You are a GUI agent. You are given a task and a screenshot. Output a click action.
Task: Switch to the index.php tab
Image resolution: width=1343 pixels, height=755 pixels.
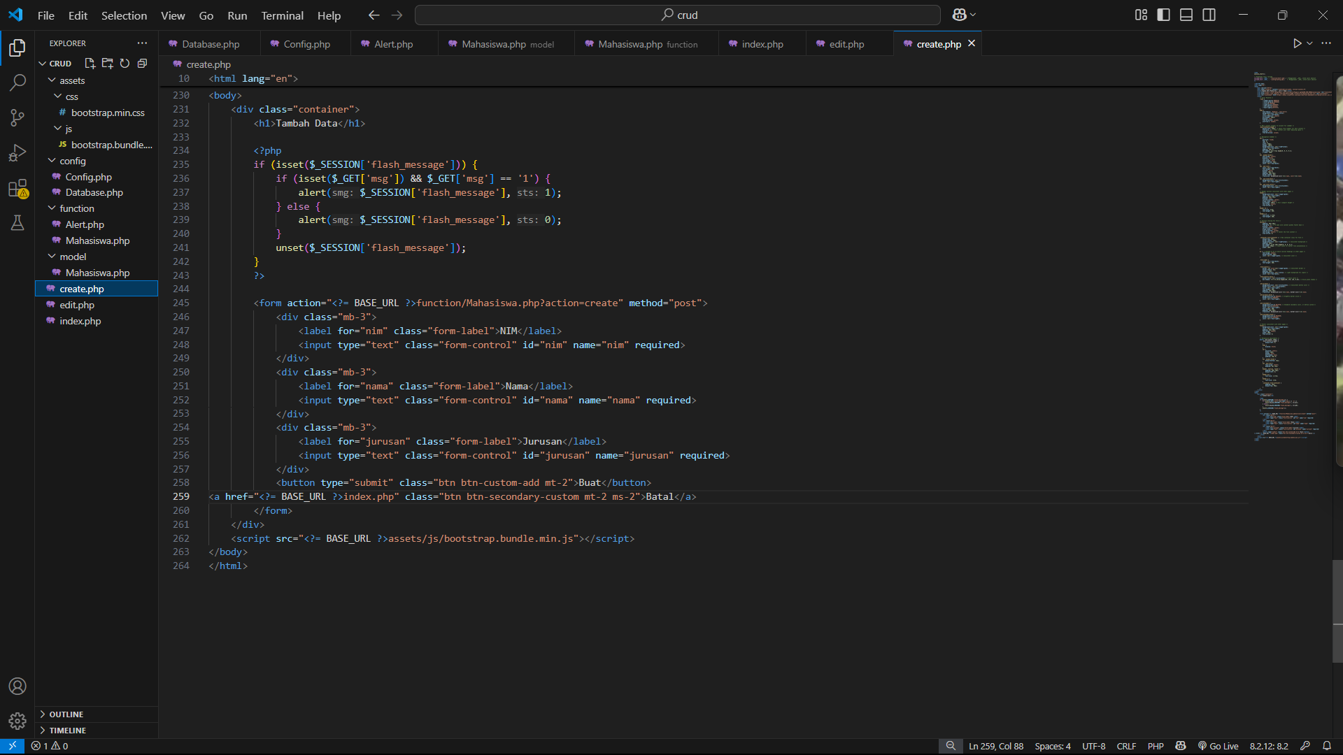[x=762, y=44]
